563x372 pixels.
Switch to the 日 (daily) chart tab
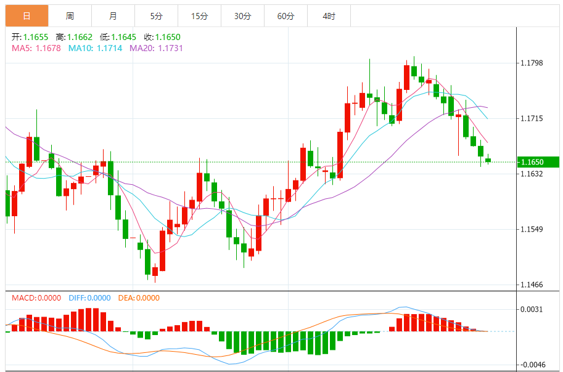[x=27, y=16]
